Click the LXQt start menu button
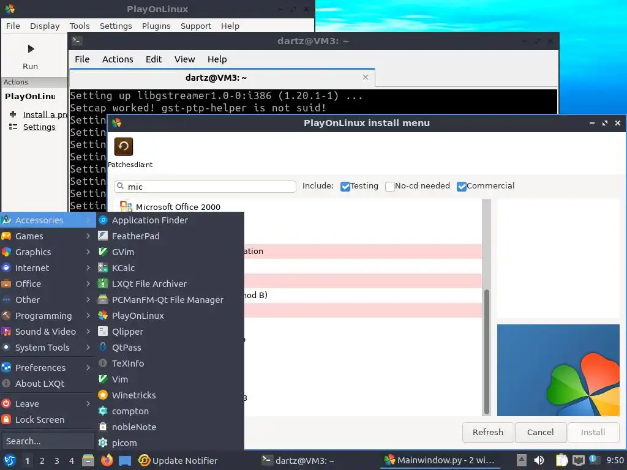The width and height of the screenshot is (627, 470). coord(10,461)
